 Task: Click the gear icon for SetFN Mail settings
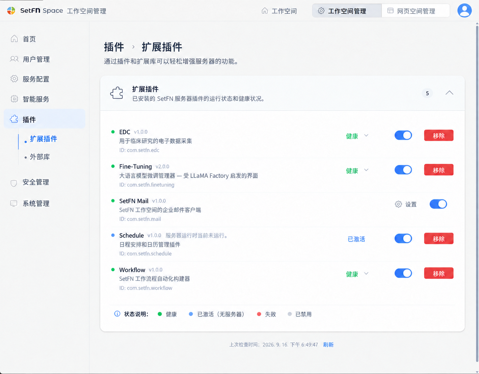coord(398,204)
